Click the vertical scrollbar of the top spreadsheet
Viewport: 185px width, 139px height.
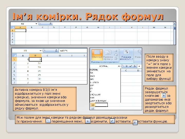pos(174,36)
